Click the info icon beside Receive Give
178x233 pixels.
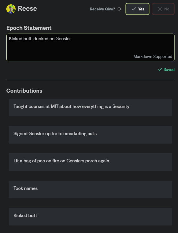pos(119,9)
